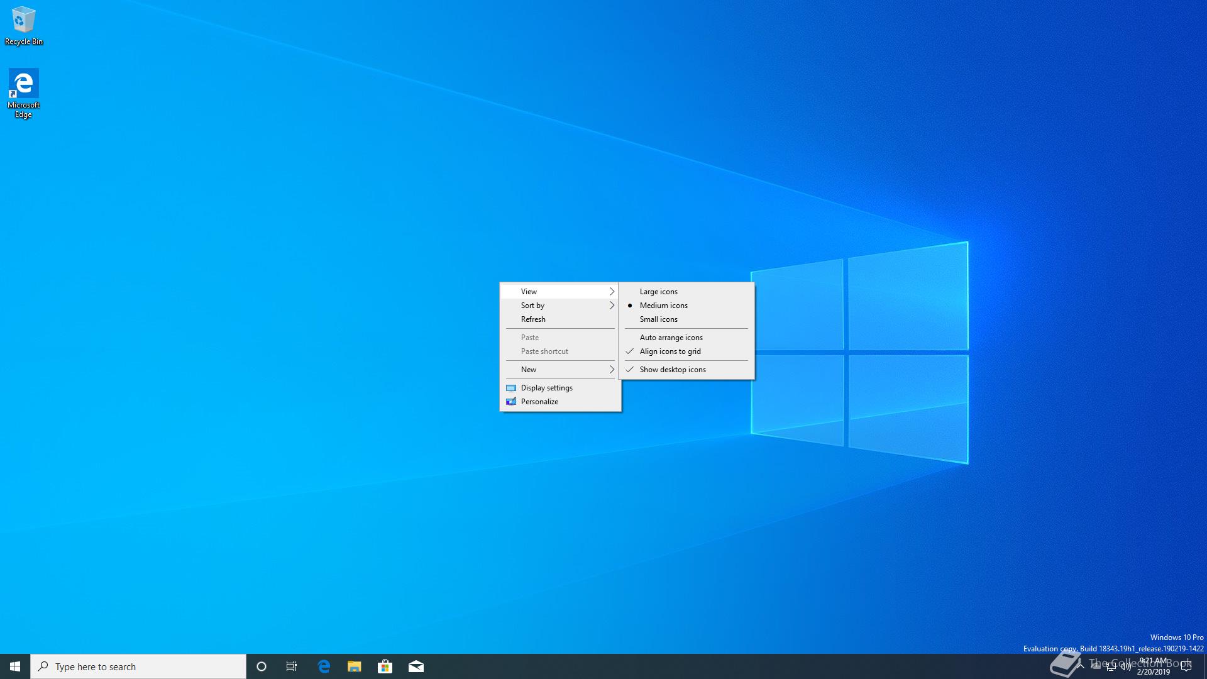The width and height of the screenshot is (1207, 679).
Task: Open the Windows Start menu
Action: coord(15,666)
